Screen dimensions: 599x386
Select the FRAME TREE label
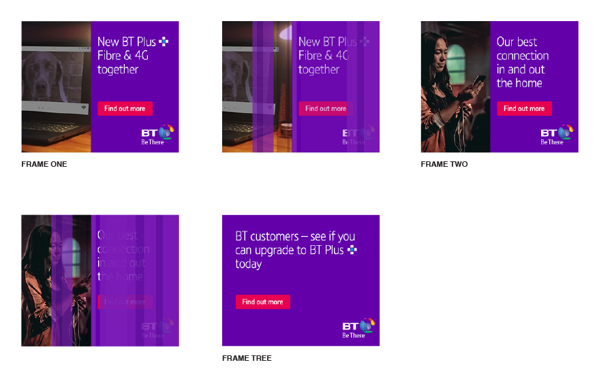(x=247, y=358)
